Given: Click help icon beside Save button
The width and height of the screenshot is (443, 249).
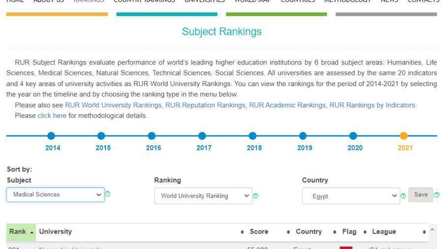Looking at the screenshot, I should [437, 195].
